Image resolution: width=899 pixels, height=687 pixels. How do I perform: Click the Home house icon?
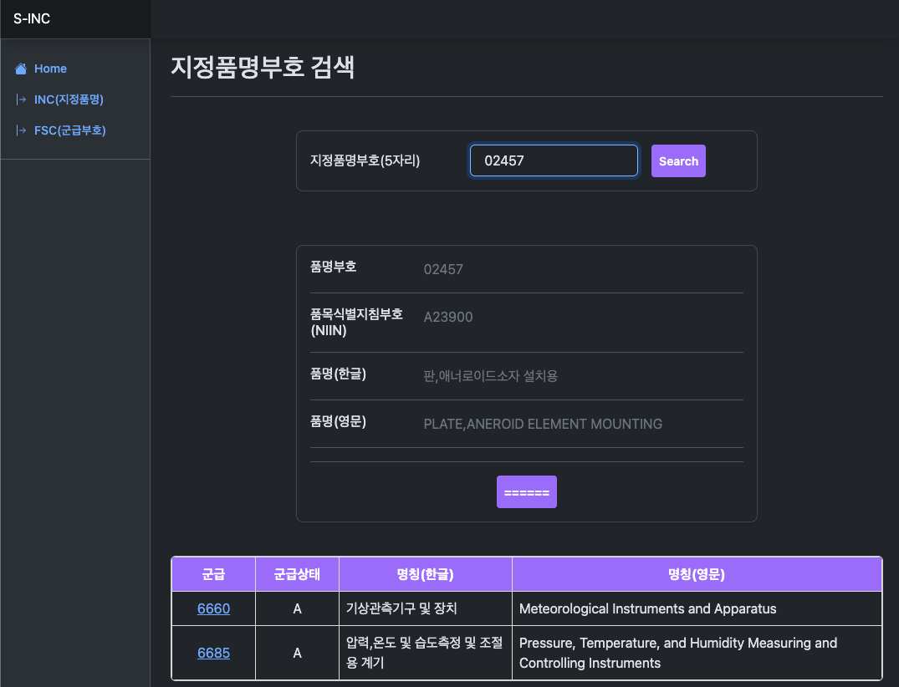tap(21, 69)
